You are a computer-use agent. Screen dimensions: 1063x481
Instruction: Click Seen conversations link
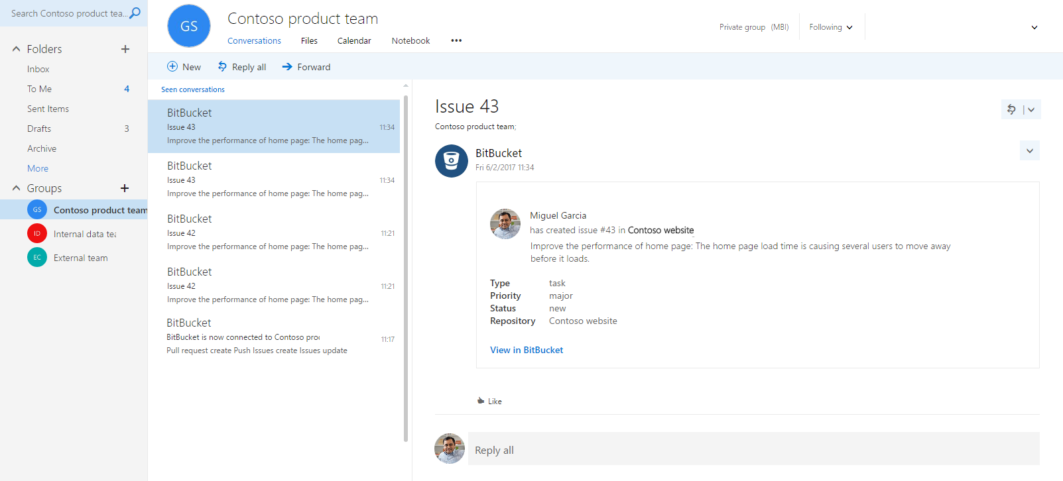[x=193, y=89]
